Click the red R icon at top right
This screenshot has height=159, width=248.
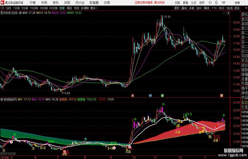pyautogui.click(x=246, y=8)
